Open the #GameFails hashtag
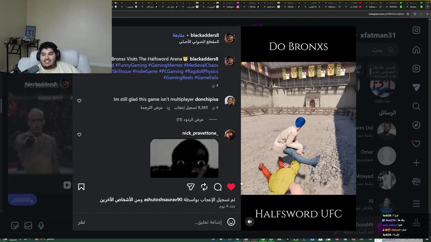Screen dimensions: 431x242 point(206,78)
